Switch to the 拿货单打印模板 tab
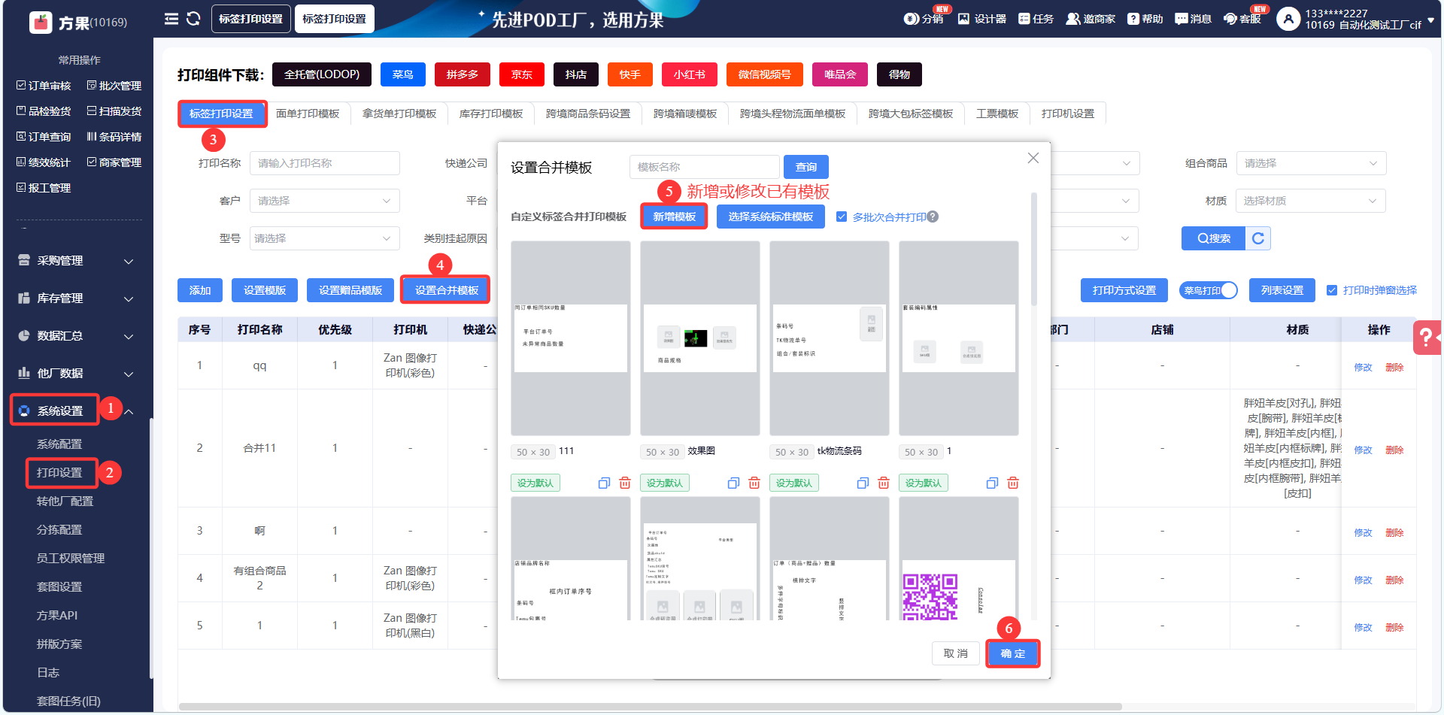1444x715 pixels. pyautogui.click(x=399, y=114)
